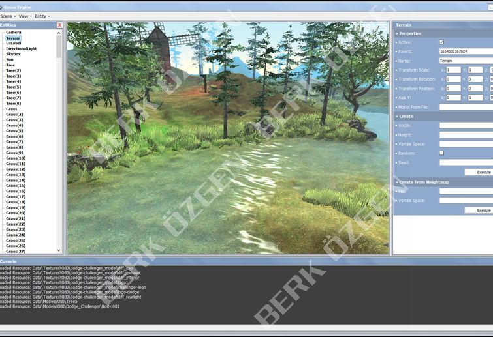Click Execute button under Seed field
The width and height of the screenshot is (493, 337).
[x=479, y=172]
